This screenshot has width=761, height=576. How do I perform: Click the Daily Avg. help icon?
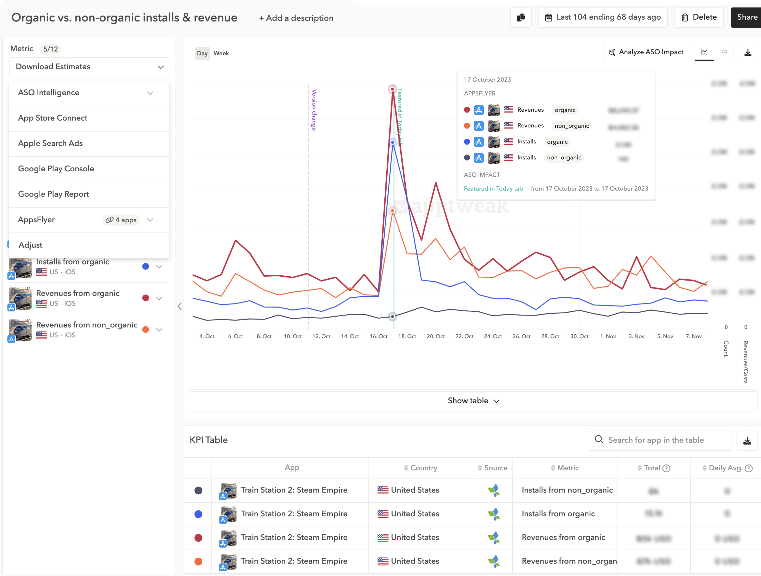[x=749, y=468]
